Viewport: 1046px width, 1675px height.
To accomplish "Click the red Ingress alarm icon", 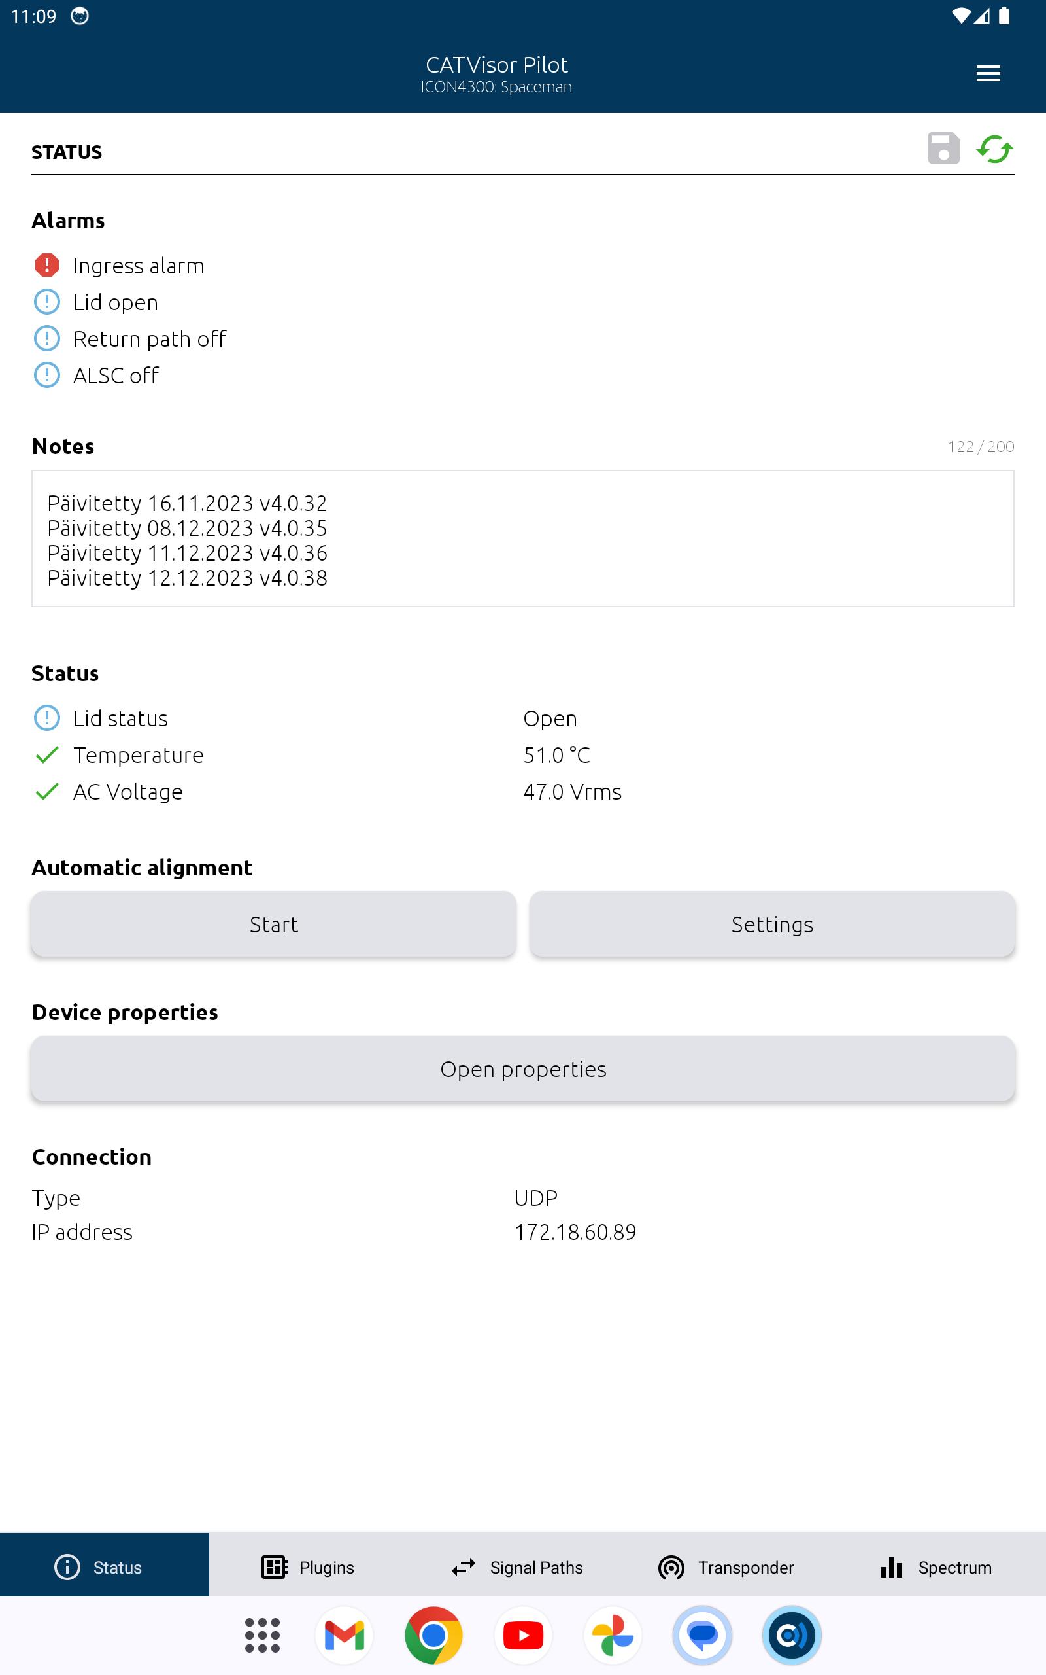I will pos(47,265).
